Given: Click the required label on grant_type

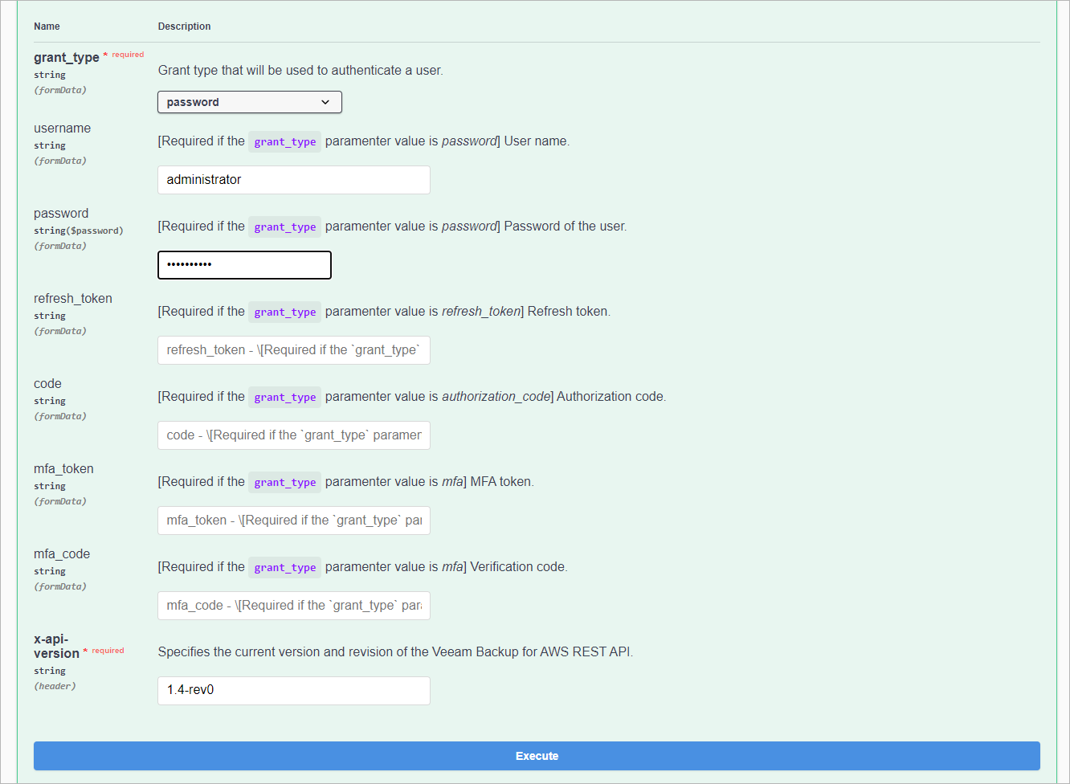Looking at the screenshot, I should point(127,54).
